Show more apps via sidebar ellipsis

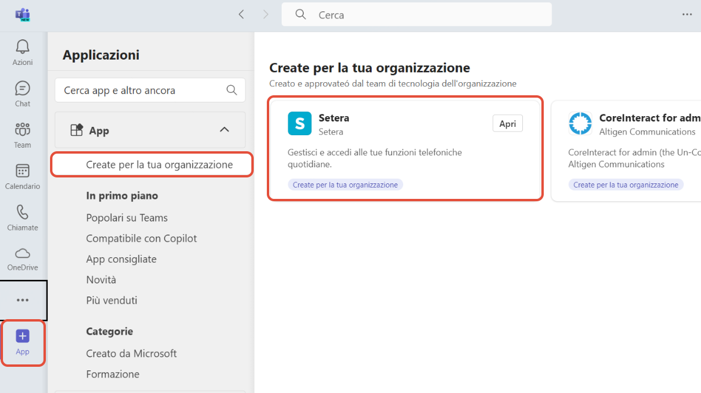pos(23,300)
